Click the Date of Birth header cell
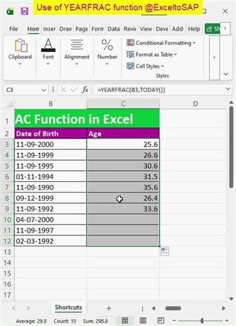 point(51,134)
